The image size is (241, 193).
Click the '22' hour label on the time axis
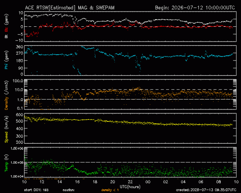[130, 182]
